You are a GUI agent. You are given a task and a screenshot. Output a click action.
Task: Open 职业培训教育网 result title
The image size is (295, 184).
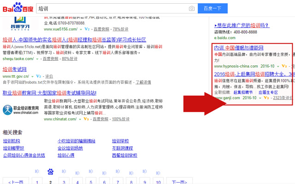(x=49, y=93)
